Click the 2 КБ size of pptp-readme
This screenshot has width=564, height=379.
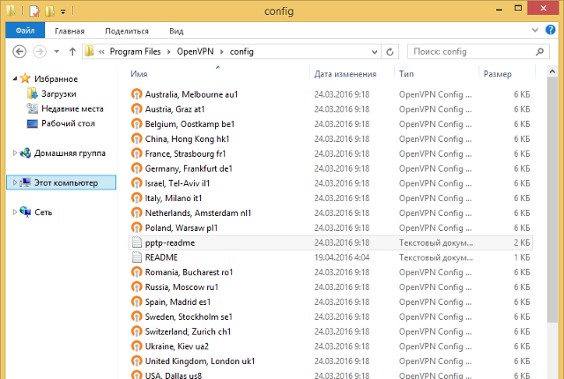tap(522, 242)
